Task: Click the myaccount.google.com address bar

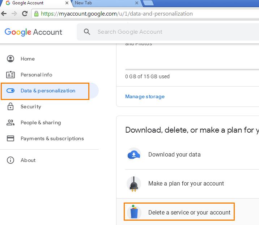Action: coord(145,13)
